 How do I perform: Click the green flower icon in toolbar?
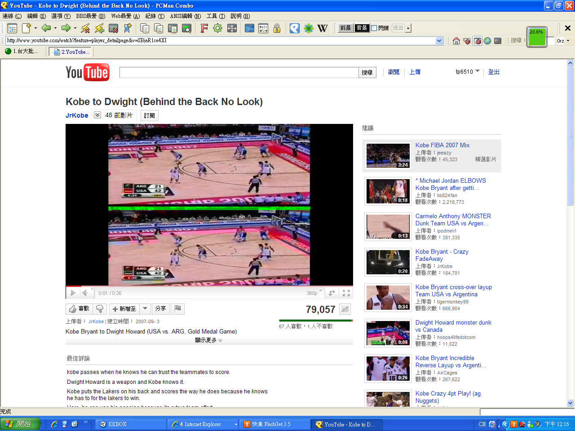309,28
